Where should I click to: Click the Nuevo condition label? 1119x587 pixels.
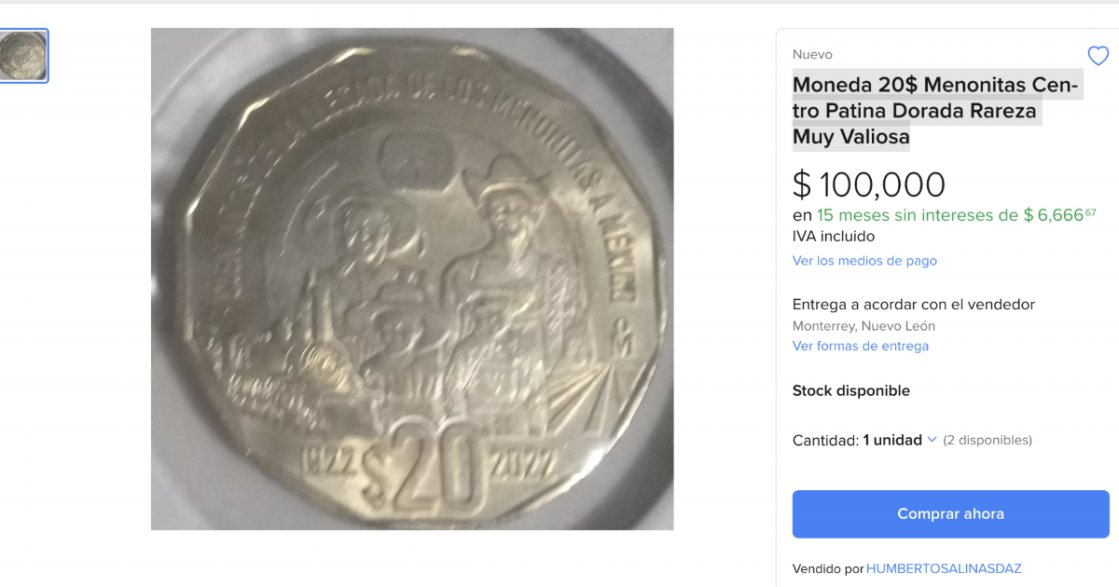tap(812, 54)
